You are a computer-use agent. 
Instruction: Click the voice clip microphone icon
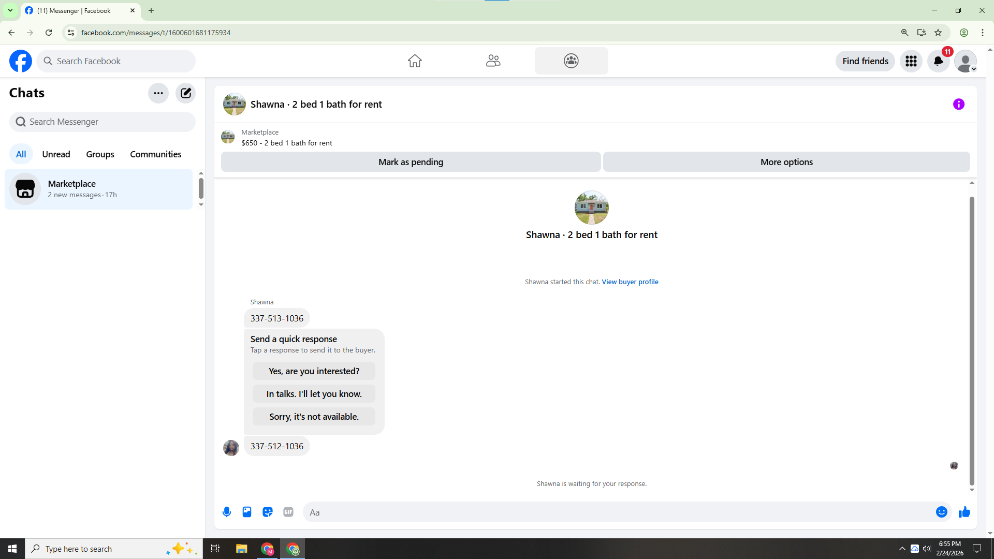pyautogui.click(x=227, y=512)
